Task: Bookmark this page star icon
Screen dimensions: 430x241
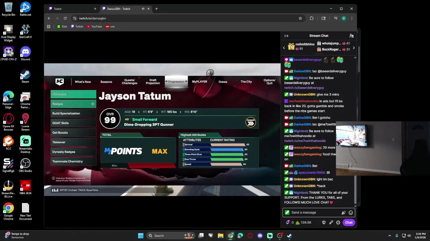Action: click(x=300, y=18)
